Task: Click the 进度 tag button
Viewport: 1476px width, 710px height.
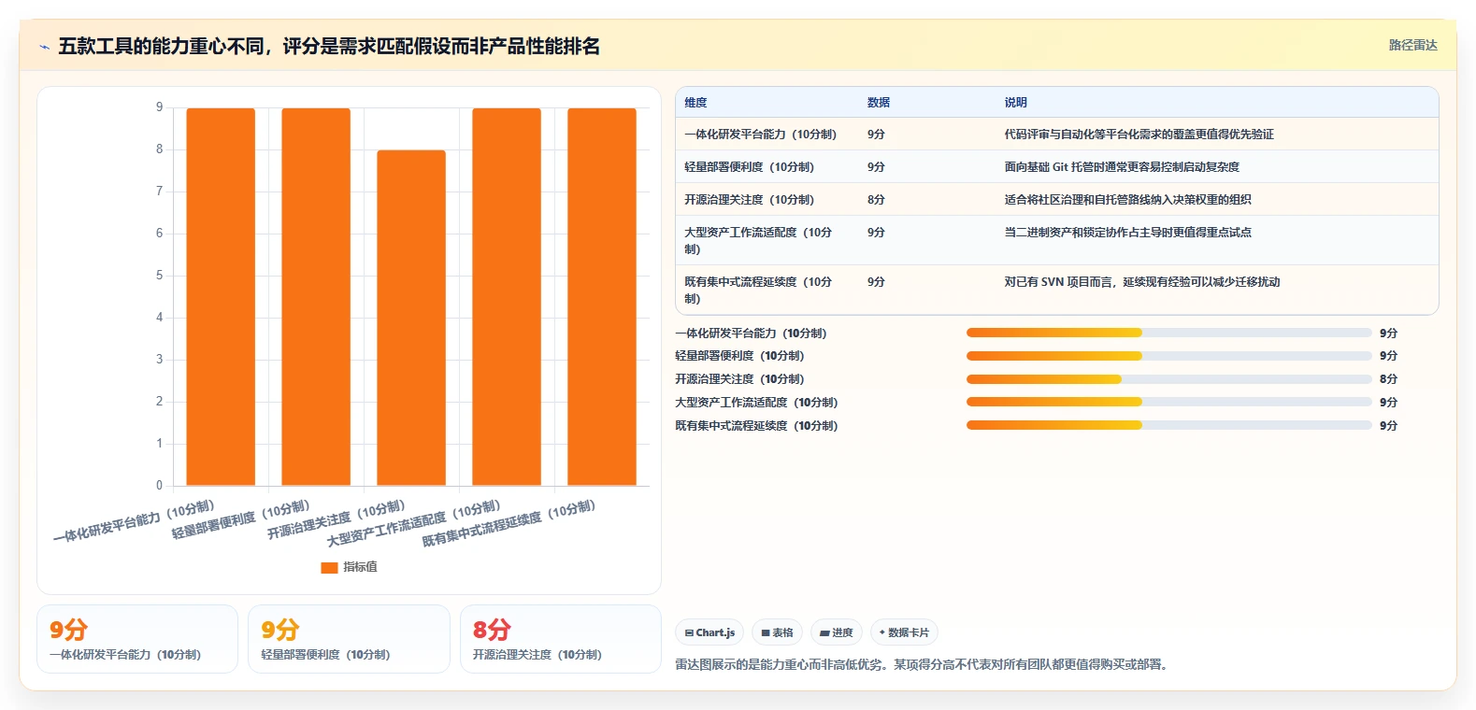Action: [x=837, y=632]
